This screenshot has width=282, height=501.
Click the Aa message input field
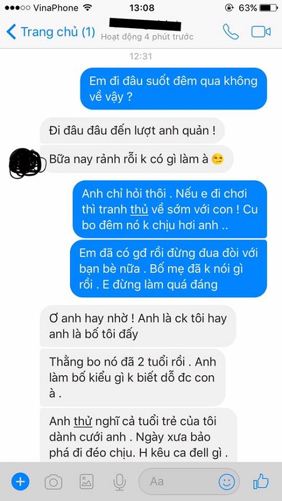click(189, 481)
